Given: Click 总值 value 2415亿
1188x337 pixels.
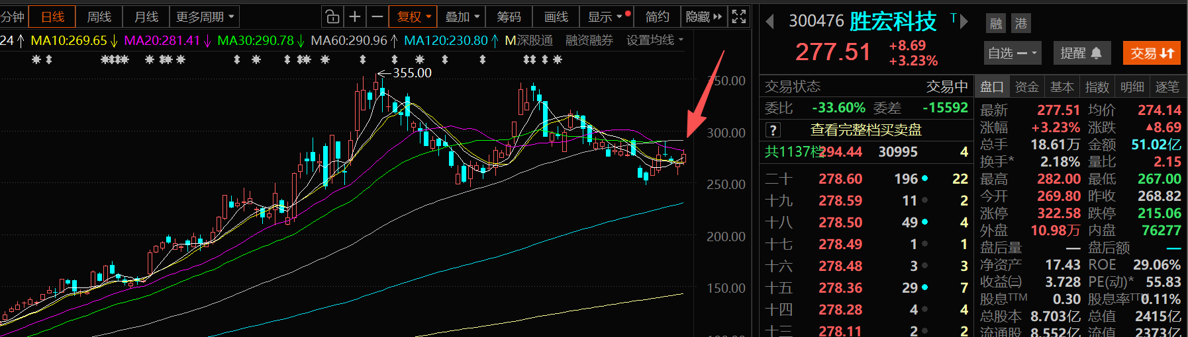Looking at the screenshot, I should click(1158, 317).
